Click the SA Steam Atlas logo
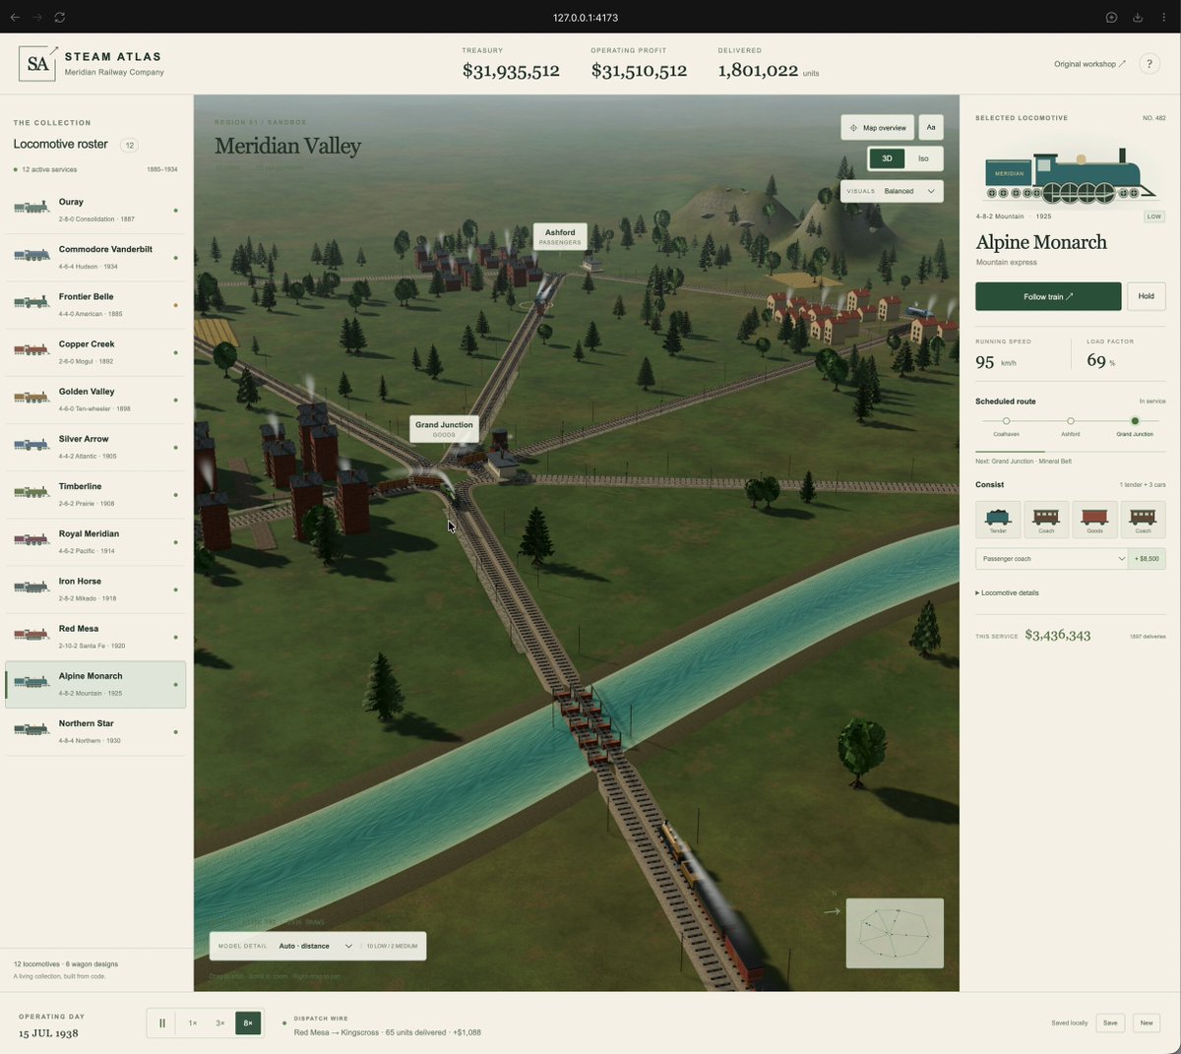Image resolution: width=1181 pixels, height=1054 pixels. pyautogui.click(x=38, y=64)
